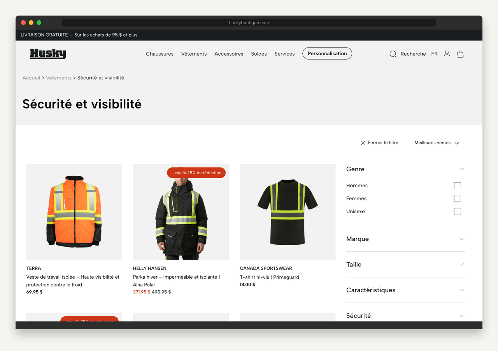Select the Unisexe checkbox

pyautogui.click(x=457, y=211)
